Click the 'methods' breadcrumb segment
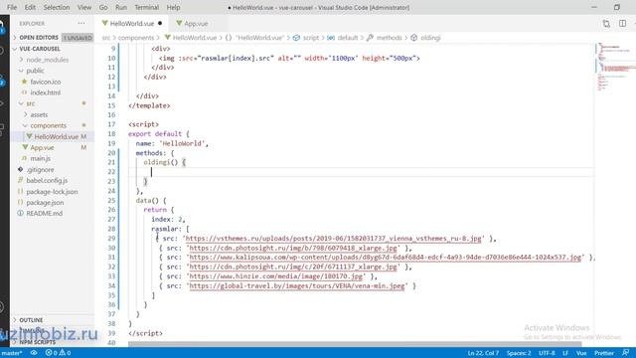This screenshot has height=358, width=636. pos(389,38)
